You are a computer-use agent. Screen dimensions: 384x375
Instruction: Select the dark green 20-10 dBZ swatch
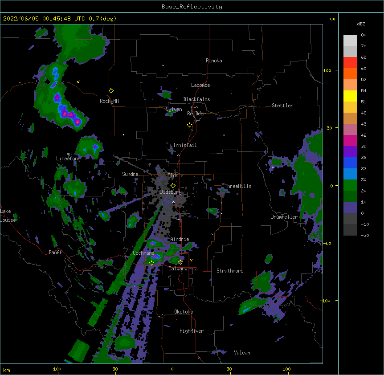(350, 196)
